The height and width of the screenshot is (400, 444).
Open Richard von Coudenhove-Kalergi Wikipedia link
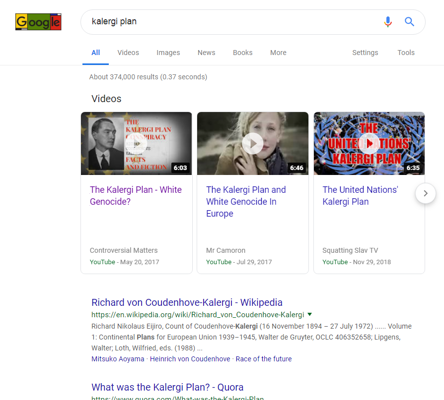pyautogui.click(x=187, y=302)
